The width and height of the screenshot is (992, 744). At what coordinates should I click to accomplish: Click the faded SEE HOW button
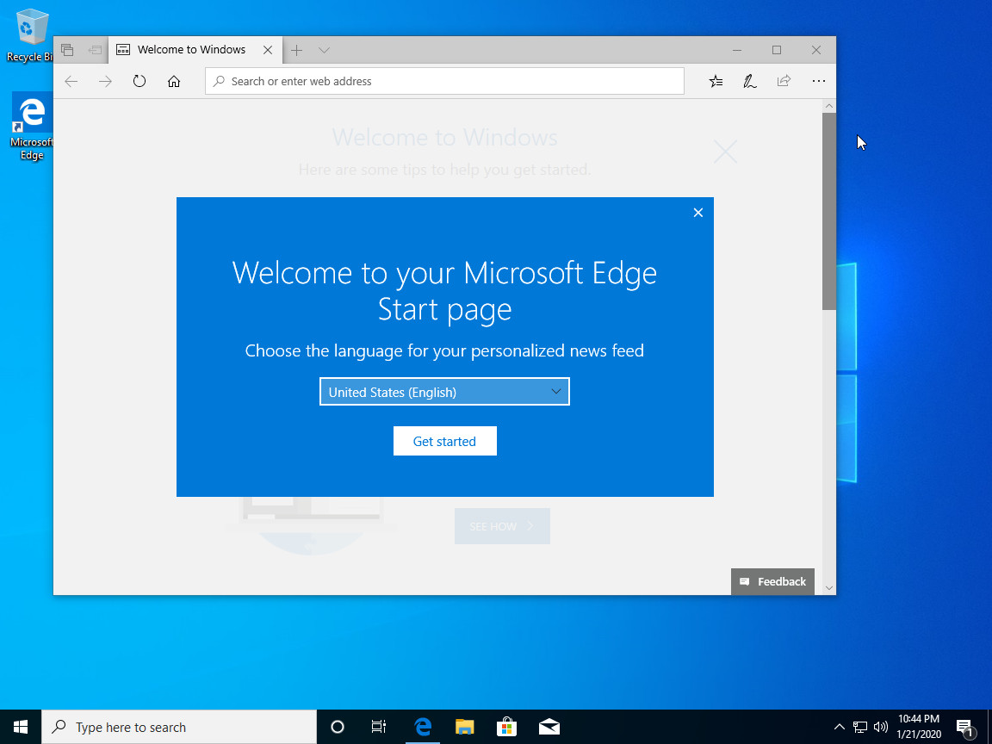(x=502, y=526)
